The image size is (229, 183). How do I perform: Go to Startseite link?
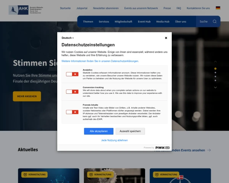tap(65, 8)
